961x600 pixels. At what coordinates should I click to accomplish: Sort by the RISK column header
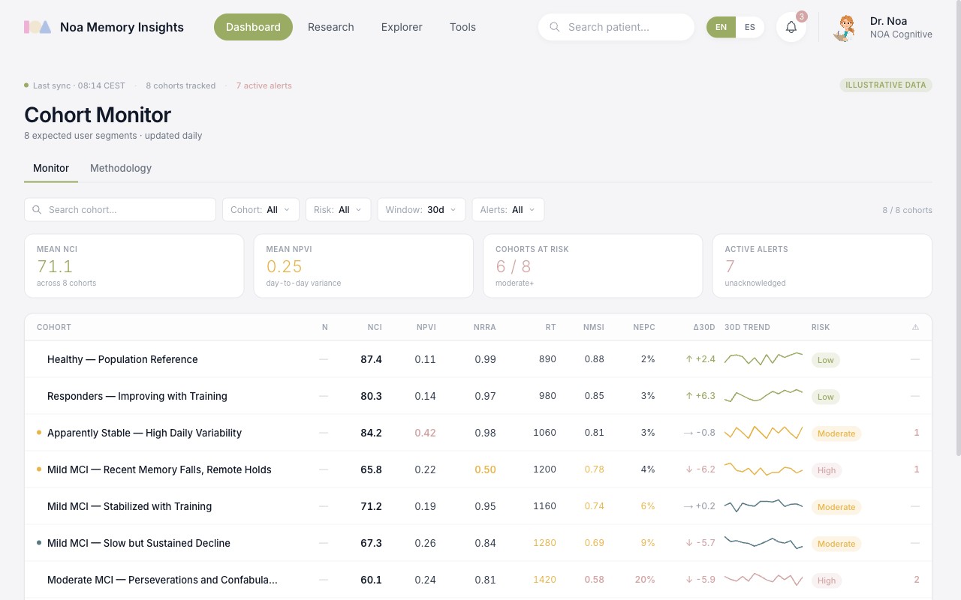[x=821, y=327]
